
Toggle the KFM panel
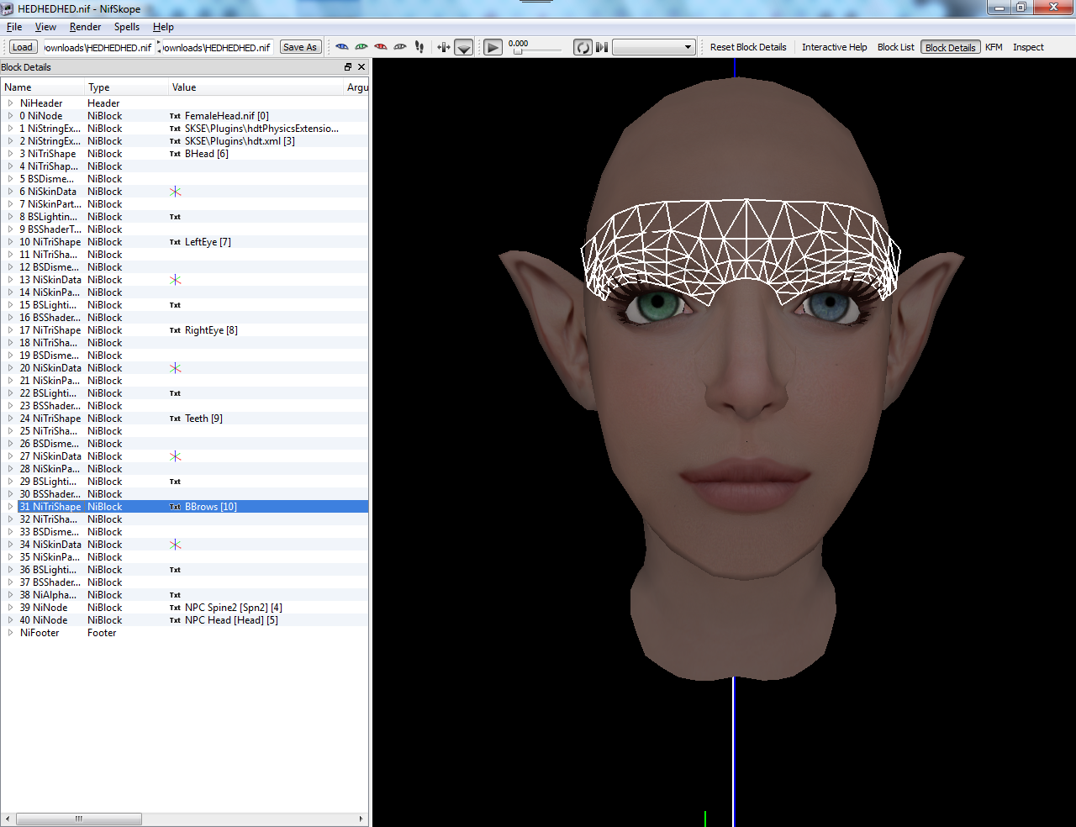pyautogui.click(x=994, y=47)
